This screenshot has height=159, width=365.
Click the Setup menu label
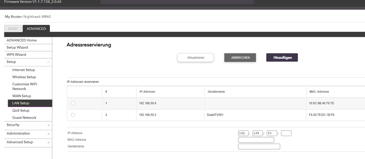point(11,62)
